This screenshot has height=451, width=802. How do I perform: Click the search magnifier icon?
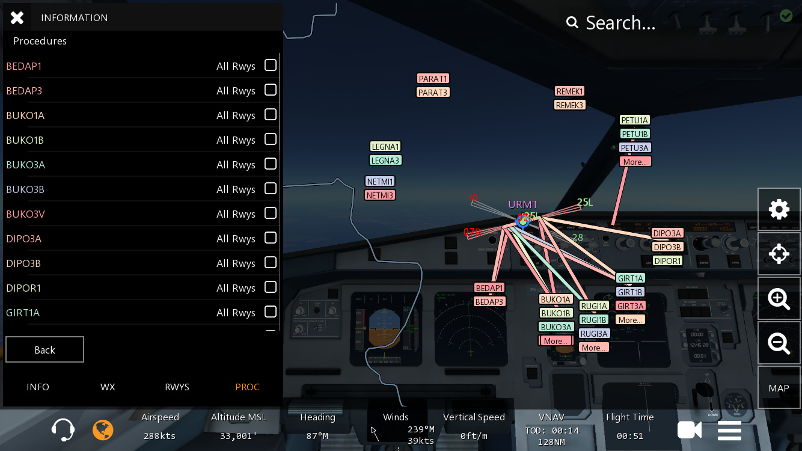[572, 23]
